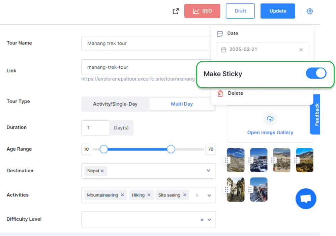Click drag handle on stone alley image
Image resolution: width=336 pixels, height=236 pixels.
(x=227, y=189)
